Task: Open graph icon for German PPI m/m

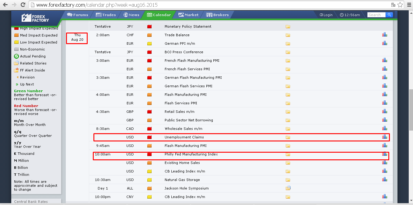Action: 385,43
